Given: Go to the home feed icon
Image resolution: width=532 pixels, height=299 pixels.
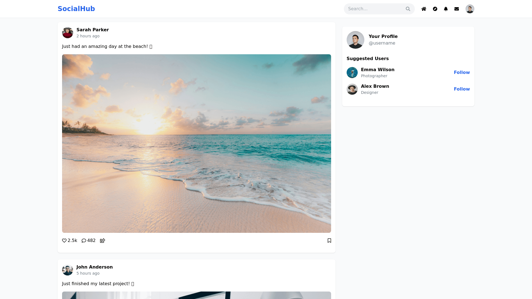Looking at the screenshot, I should coord(424,9).
